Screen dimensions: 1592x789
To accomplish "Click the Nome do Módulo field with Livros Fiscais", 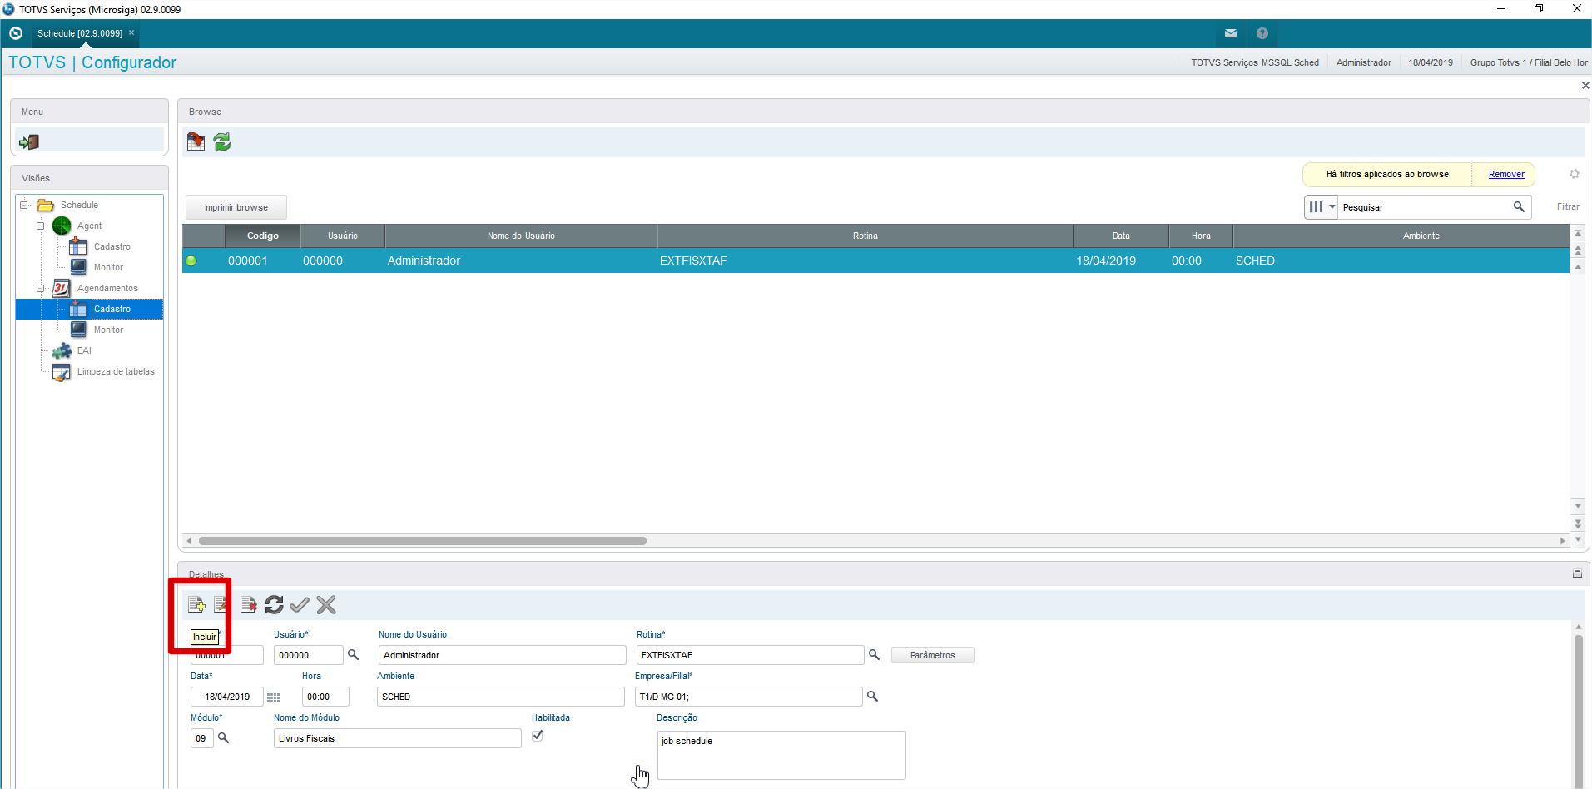I will pyautogui.click(x=398, y=738).
